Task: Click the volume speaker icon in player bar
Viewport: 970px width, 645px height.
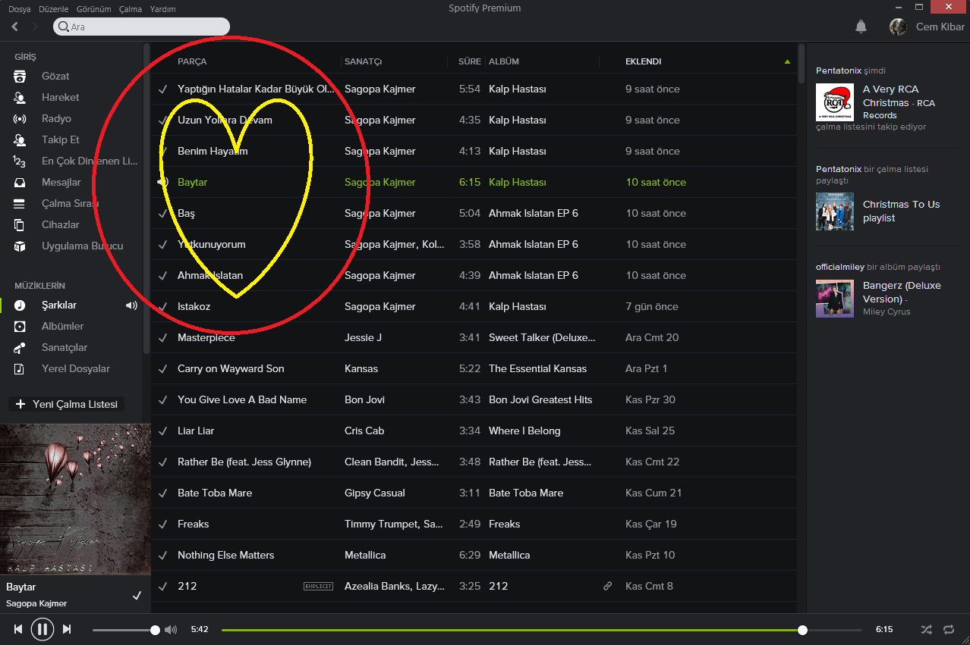Action: (171, 629)
